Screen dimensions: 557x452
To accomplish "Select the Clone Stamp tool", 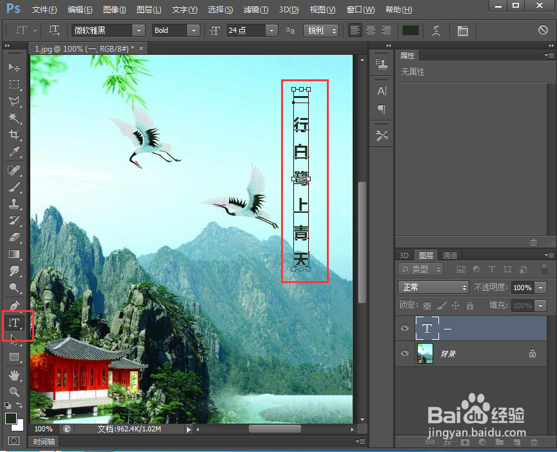I will click(14, 204).
